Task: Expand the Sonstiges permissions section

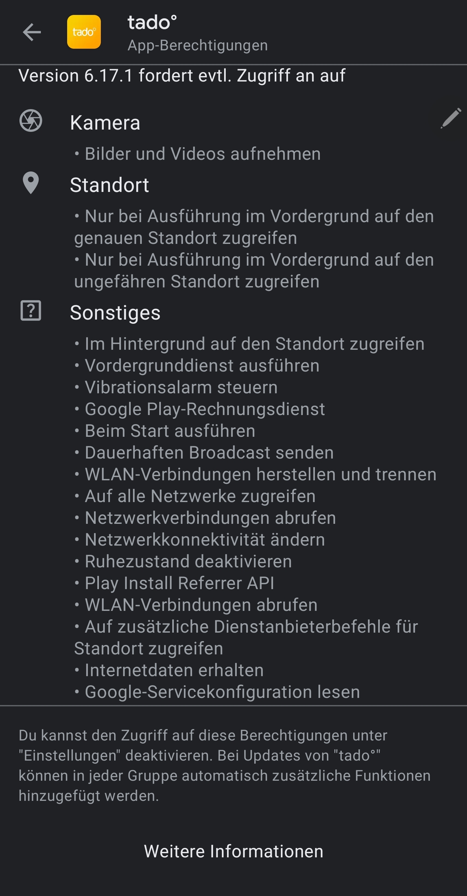Action: click(115, 312)
